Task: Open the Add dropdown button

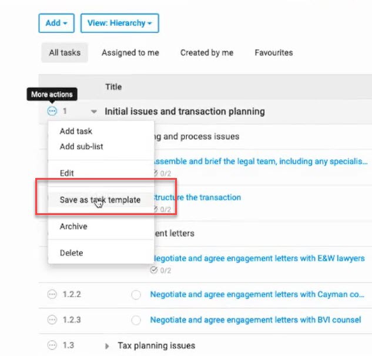Action: [56, 23]
